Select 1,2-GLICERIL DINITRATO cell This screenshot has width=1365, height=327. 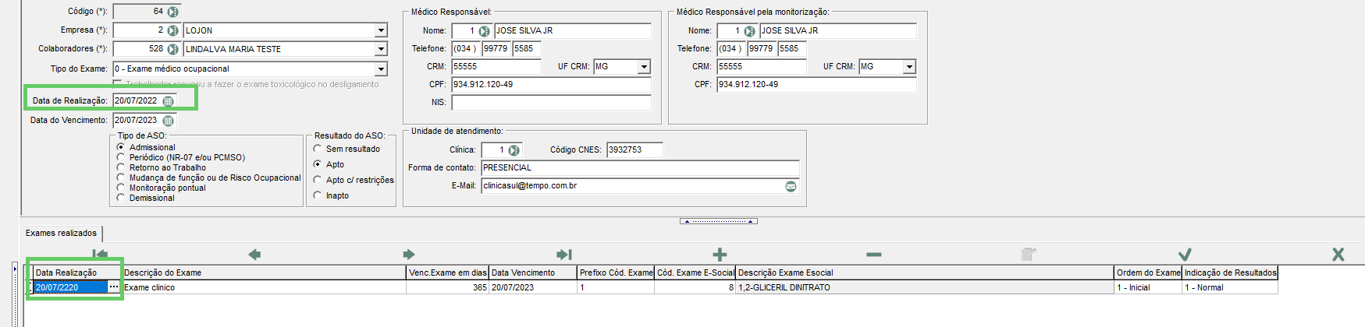point(925,287)
